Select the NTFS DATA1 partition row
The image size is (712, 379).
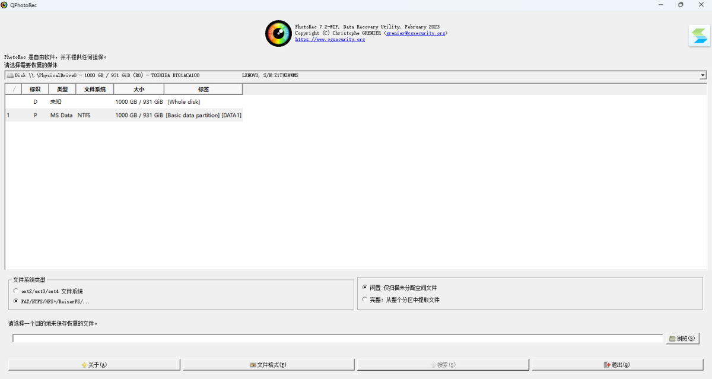(x=123, y=115)
